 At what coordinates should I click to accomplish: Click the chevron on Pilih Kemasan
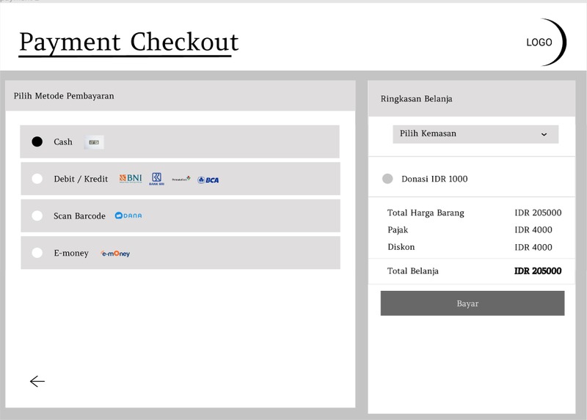click(544, 134)
